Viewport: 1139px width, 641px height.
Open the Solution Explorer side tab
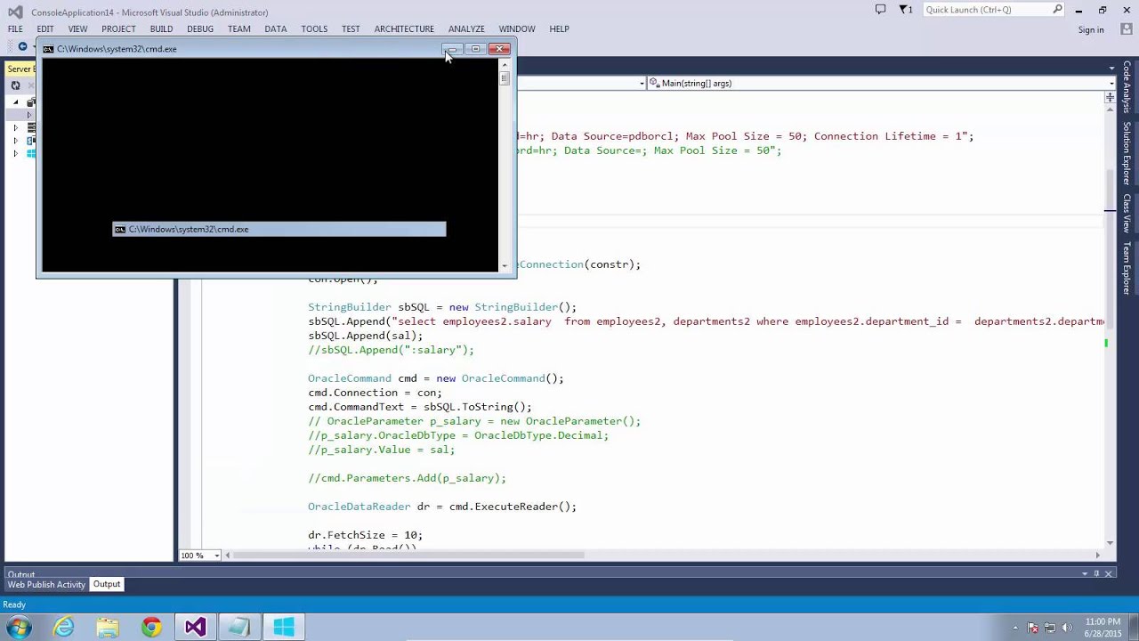(1127, 153)
